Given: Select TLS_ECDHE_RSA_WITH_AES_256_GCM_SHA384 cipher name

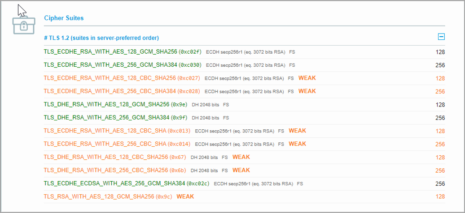Looking at the screenshot, I should click(x=110, y=65).
